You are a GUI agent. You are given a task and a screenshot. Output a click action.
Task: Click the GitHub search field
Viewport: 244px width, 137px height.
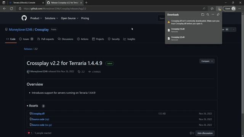[162, 18]
